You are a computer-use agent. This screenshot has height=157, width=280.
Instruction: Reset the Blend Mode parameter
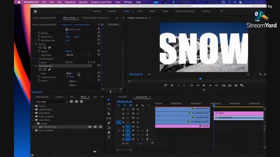[x=98, y=55]
